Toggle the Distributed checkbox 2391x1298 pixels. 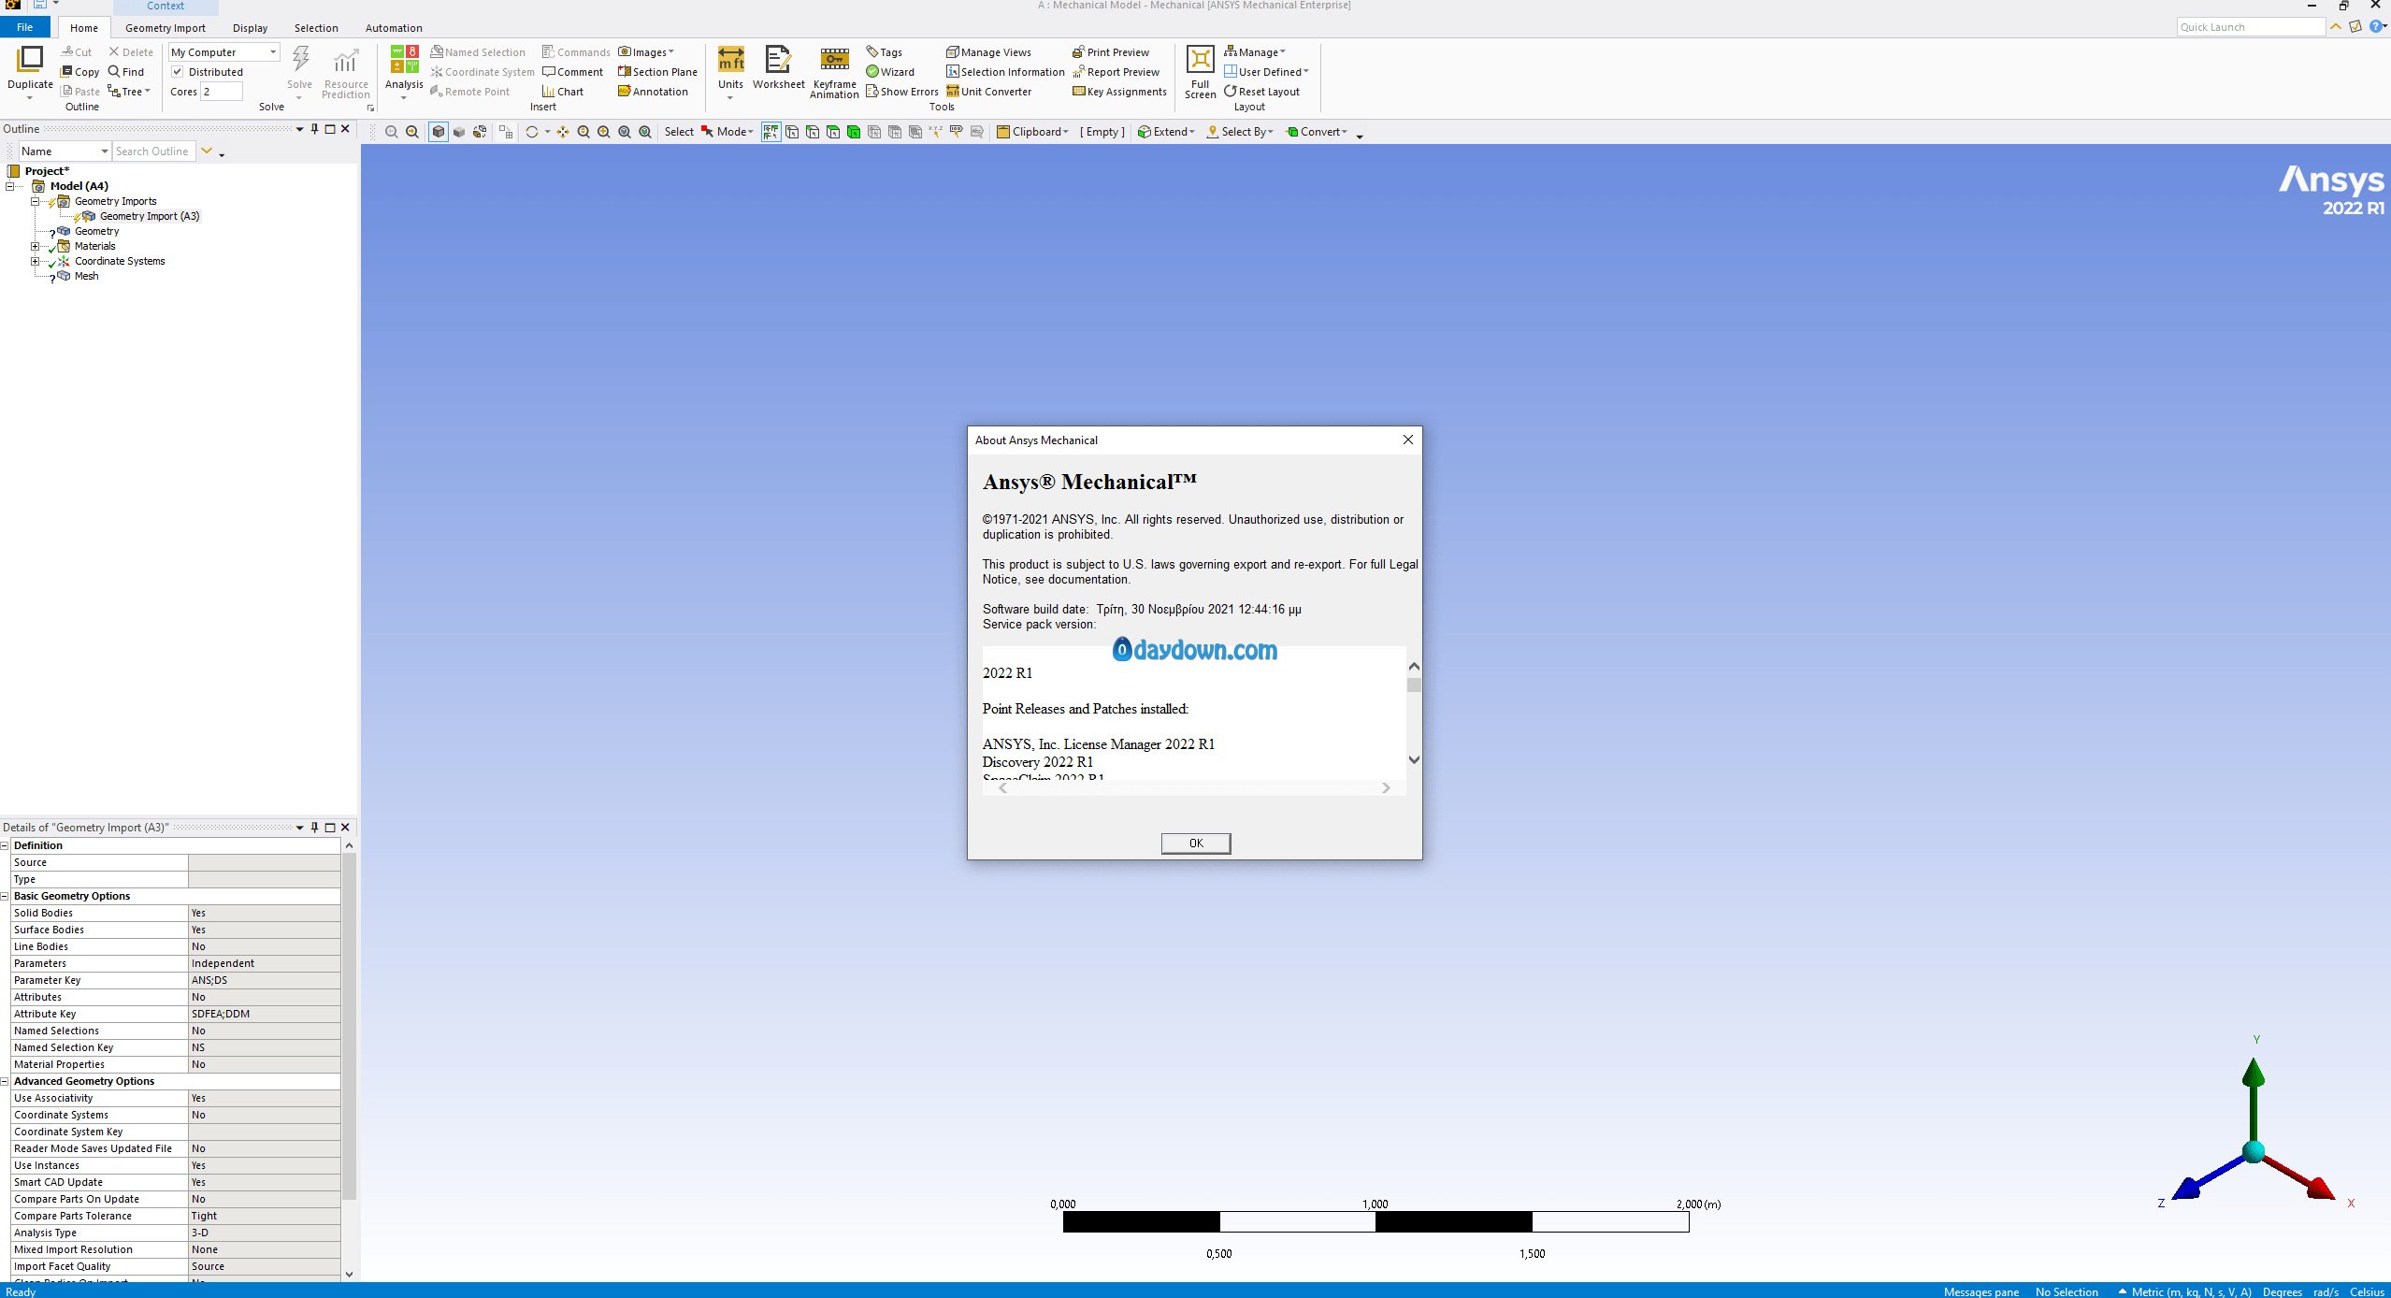pos(177,72)
